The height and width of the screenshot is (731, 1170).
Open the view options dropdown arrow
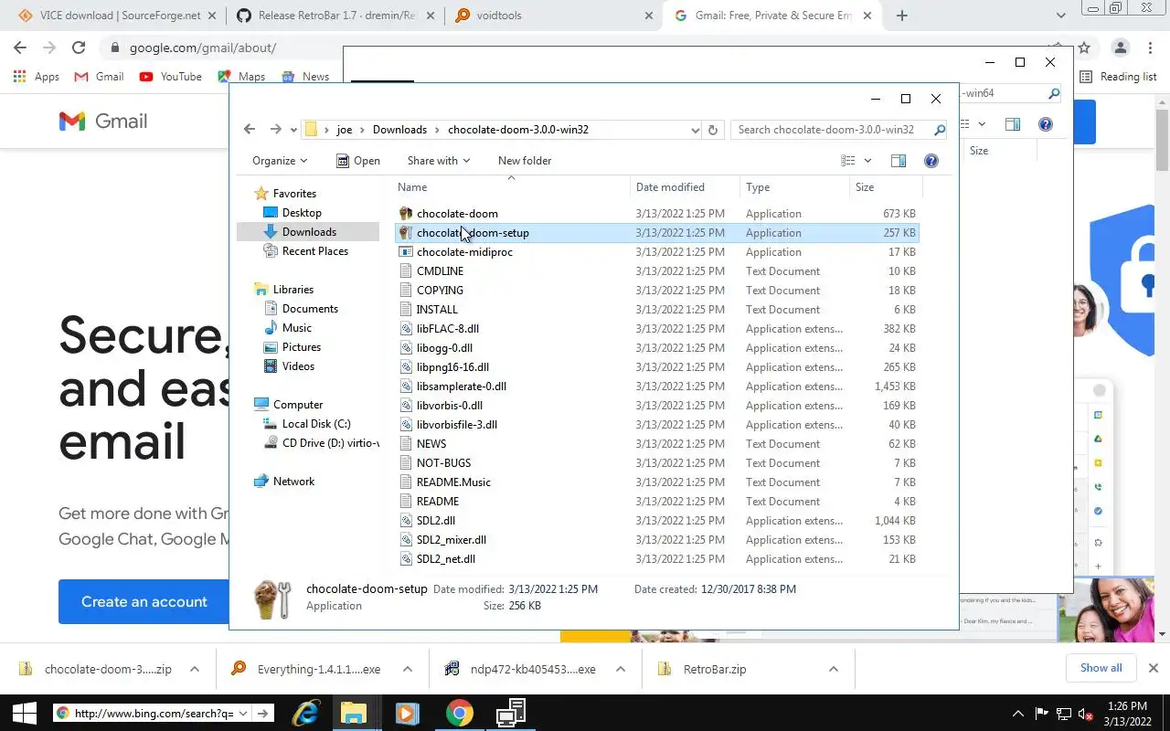(x=867, y=161)
